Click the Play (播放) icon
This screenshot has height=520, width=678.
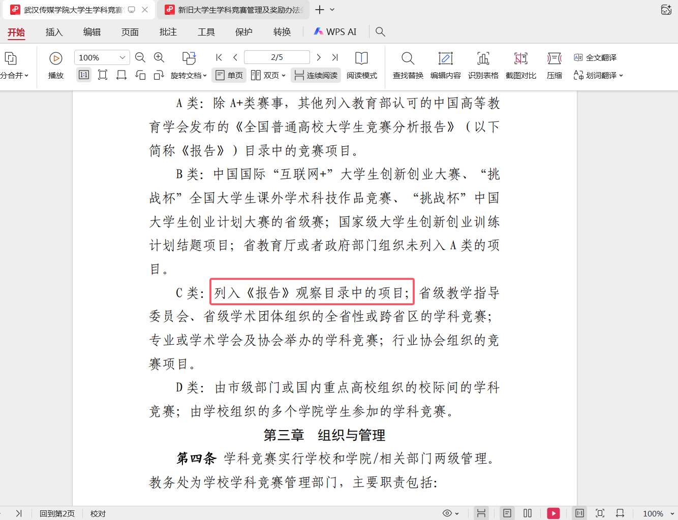point(56,58)
